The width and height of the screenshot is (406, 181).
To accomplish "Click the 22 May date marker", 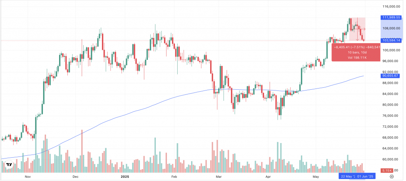I will [346, 176].
